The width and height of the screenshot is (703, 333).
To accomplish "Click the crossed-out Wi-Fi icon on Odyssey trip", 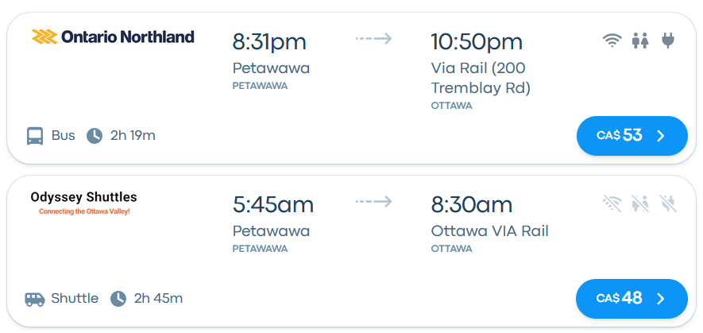I will [x=612, y=204].
